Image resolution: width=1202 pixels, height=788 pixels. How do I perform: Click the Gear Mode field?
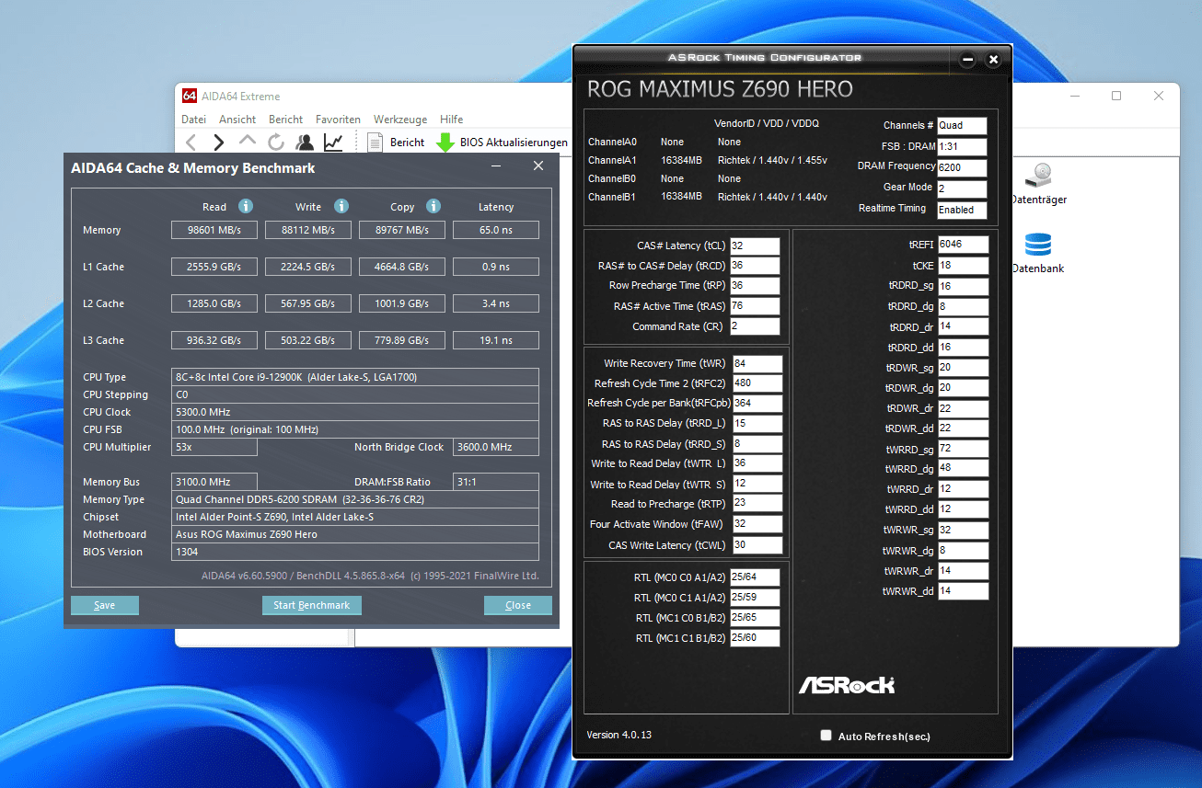[x=962, y=188]
